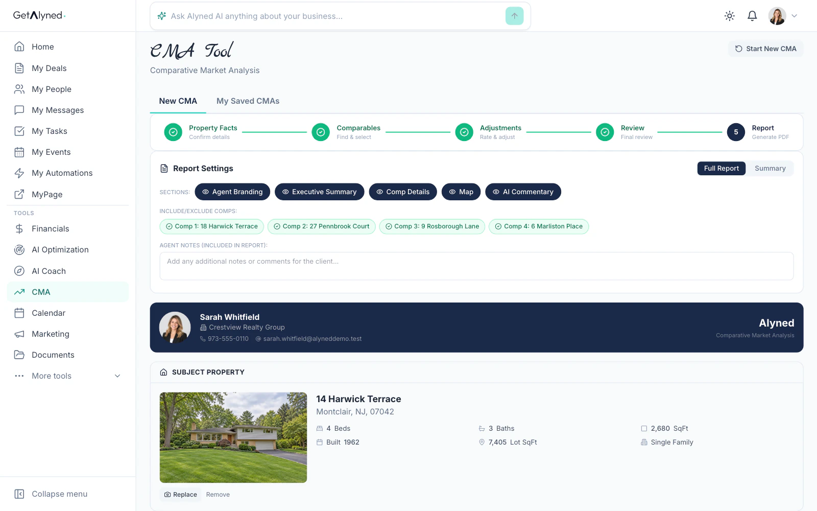The height and width of the screenshot is (511, 817).
Task: Open Documents folder icon
Action: (19, 355)
